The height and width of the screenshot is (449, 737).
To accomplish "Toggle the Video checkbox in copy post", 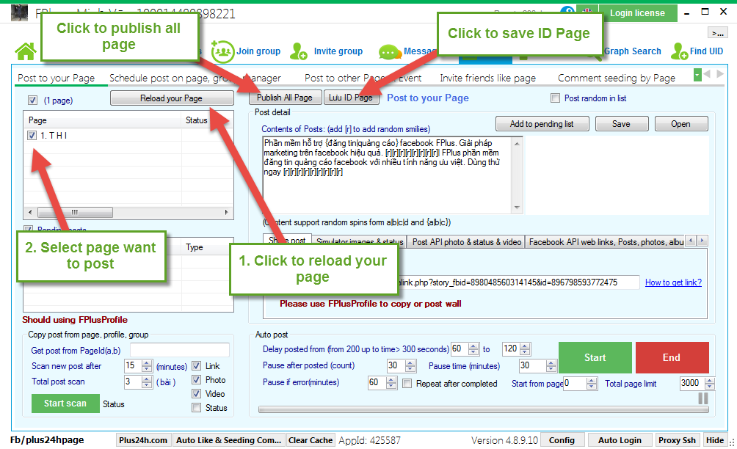I will [197, 393].
